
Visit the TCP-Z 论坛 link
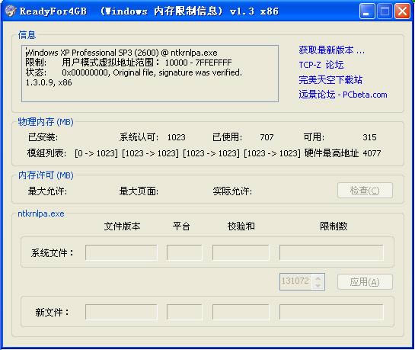321,65
